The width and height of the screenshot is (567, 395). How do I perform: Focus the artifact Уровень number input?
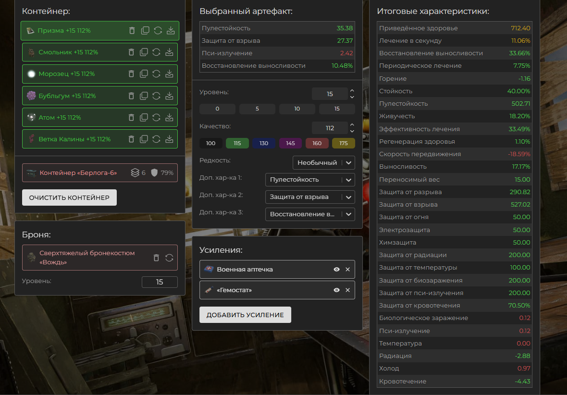click(330, 94)
